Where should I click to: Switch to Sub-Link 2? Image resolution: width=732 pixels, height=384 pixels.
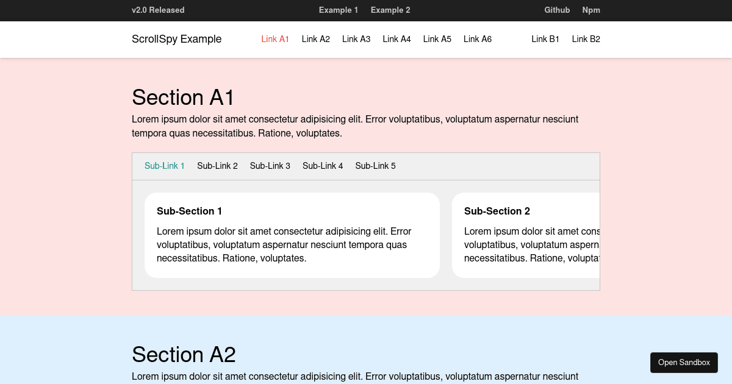pyautogui.click(x=217, y=166)
